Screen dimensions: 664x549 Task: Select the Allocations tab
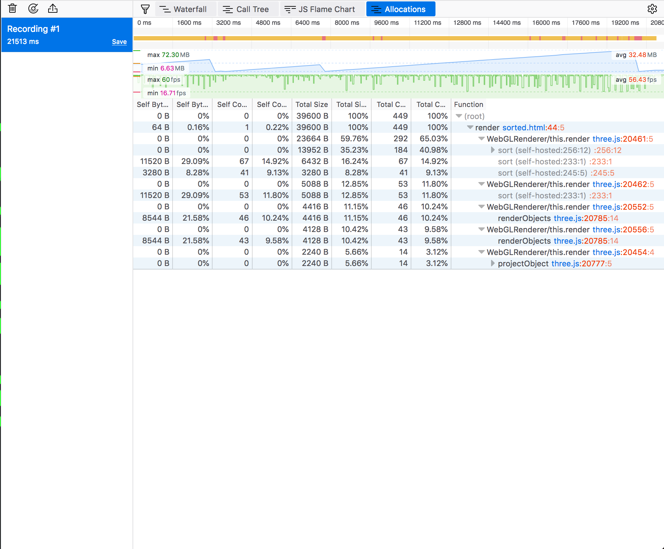point(401,9)
